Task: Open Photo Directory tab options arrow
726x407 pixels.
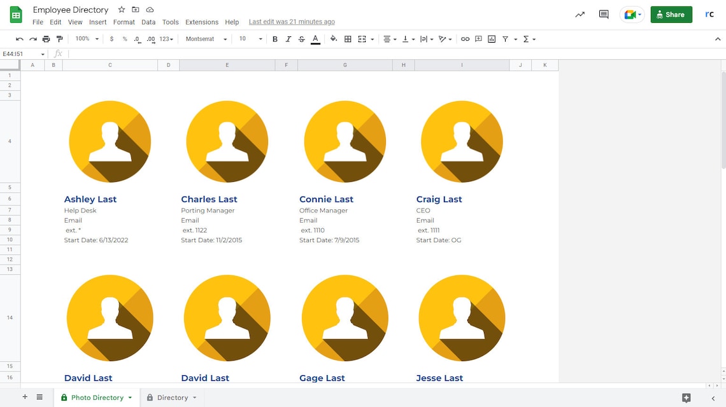Action: pos(130,397)
